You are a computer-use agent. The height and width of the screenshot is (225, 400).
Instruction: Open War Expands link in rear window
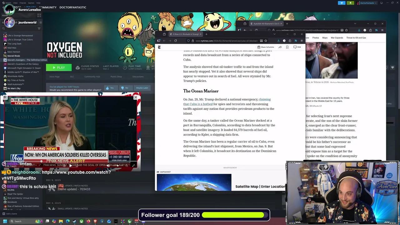click(337, 38)
